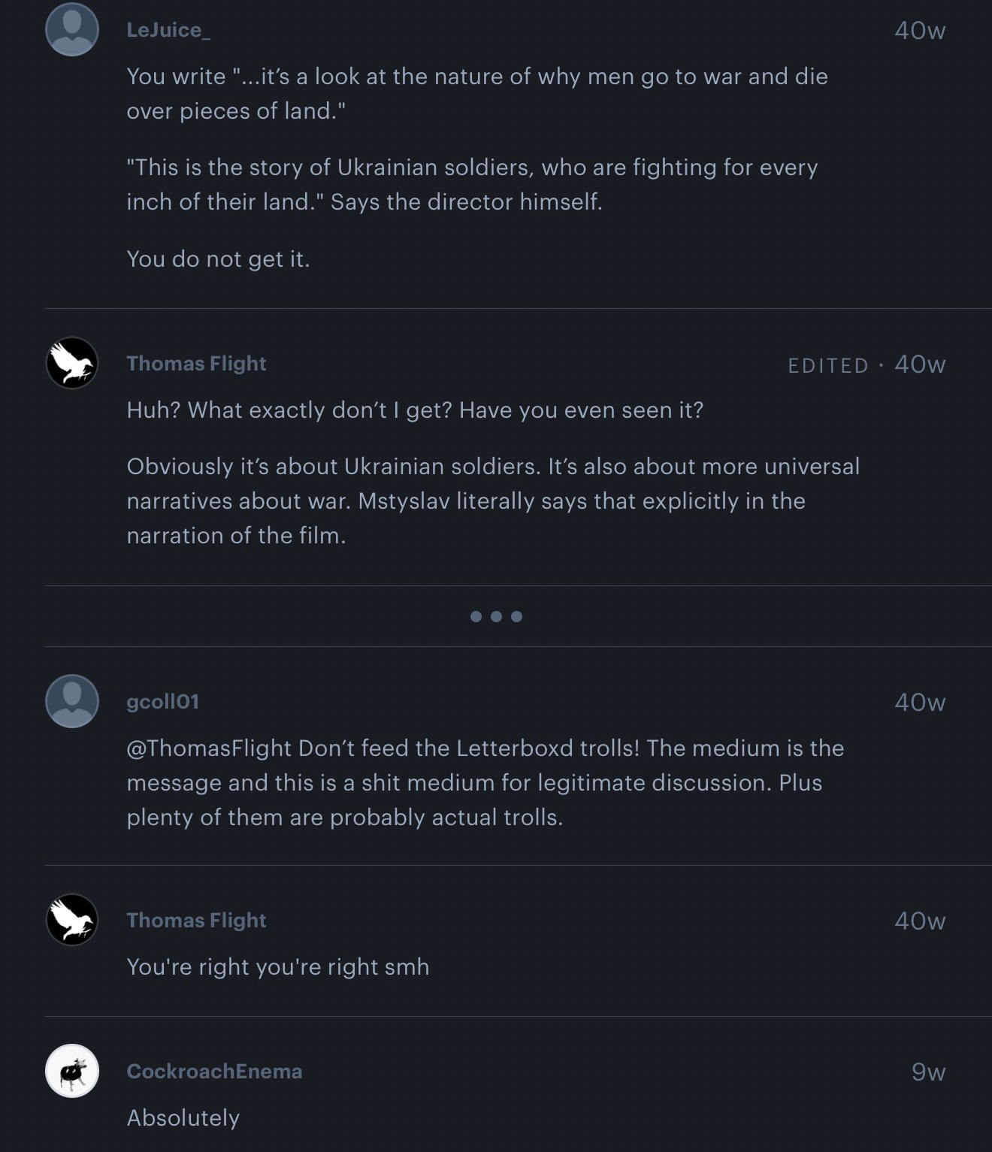Click the 40w timestamp on LeJuice_'s comment

click(x=920, y=31)
